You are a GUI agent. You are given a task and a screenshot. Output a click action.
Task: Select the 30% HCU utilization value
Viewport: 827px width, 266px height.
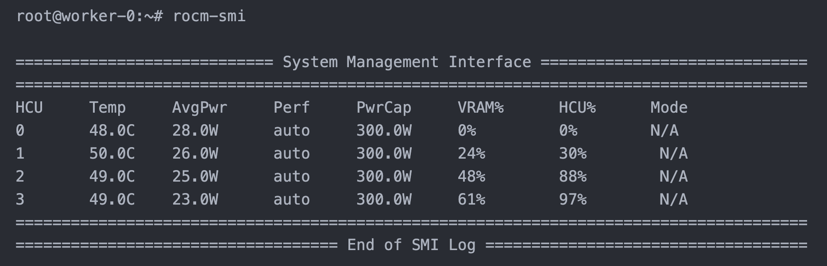572,154
